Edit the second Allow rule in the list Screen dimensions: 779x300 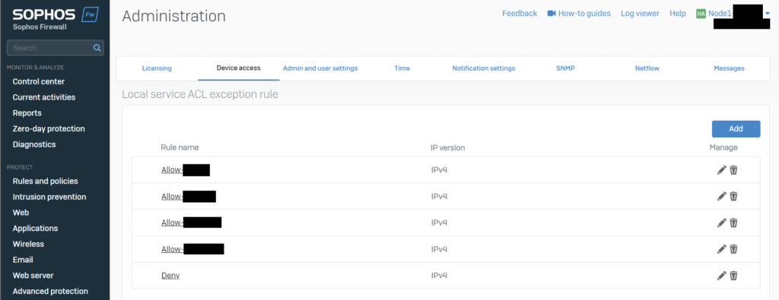point(721,197)
